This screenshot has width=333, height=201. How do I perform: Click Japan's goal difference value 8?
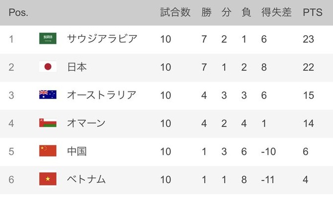tap(264, 67)
